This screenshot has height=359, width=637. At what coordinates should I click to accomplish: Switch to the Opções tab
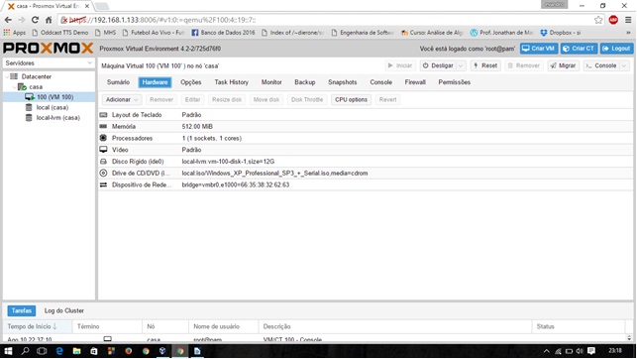tap(191, 82)
